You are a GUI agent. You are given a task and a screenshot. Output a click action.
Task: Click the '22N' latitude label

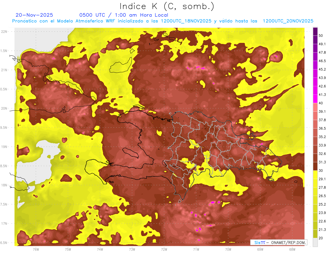coord(4,31)
